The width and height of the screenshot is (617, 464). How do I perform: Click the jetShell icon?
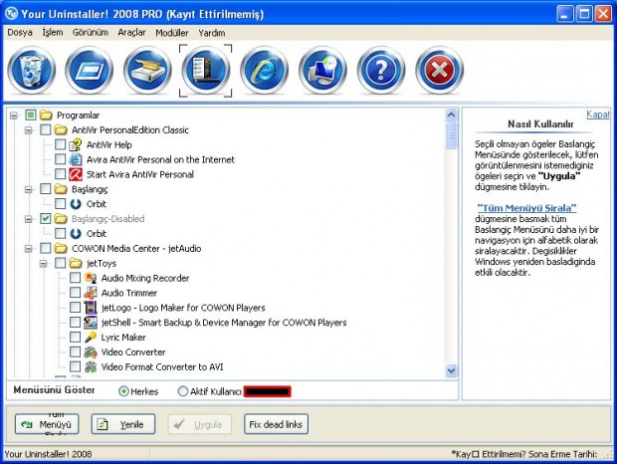[91, 323]
